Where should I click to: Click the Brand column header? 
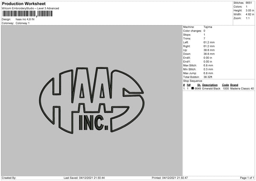234,85
